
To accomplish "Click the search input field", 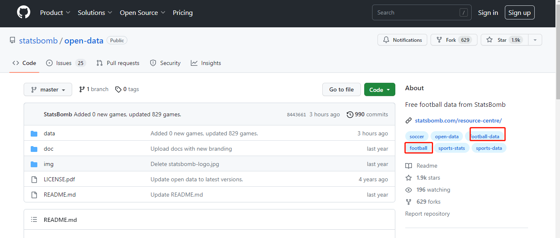I will click(x=416, y=13).
